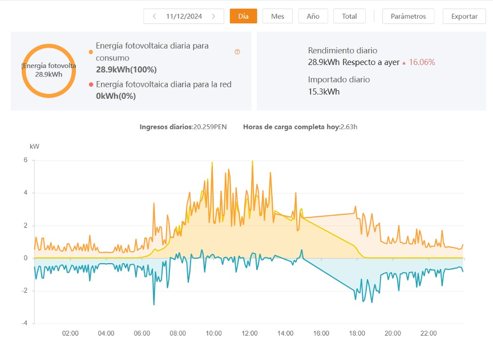Image resolution: width=493 pixels, height=339 pixels.
Task: Switch to the Año tab
Action: (313, 17)
